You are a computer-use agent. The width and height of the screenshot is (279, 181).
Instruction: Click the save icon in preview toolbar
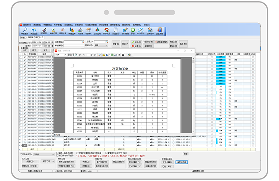click(106, 55)
